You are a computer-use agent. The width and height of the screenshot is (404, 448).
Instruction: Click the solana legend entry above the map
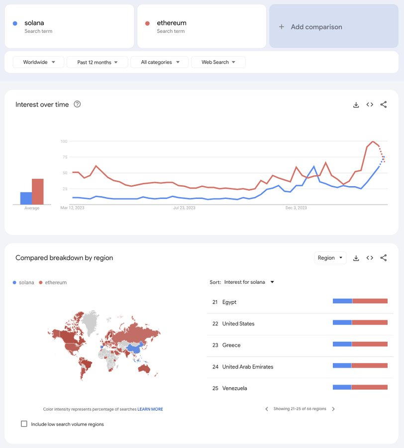pos(23,283)
